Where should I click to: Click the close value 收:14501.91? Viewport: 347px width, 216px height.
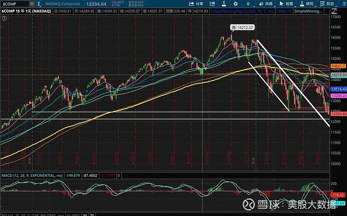pos(153,11)
